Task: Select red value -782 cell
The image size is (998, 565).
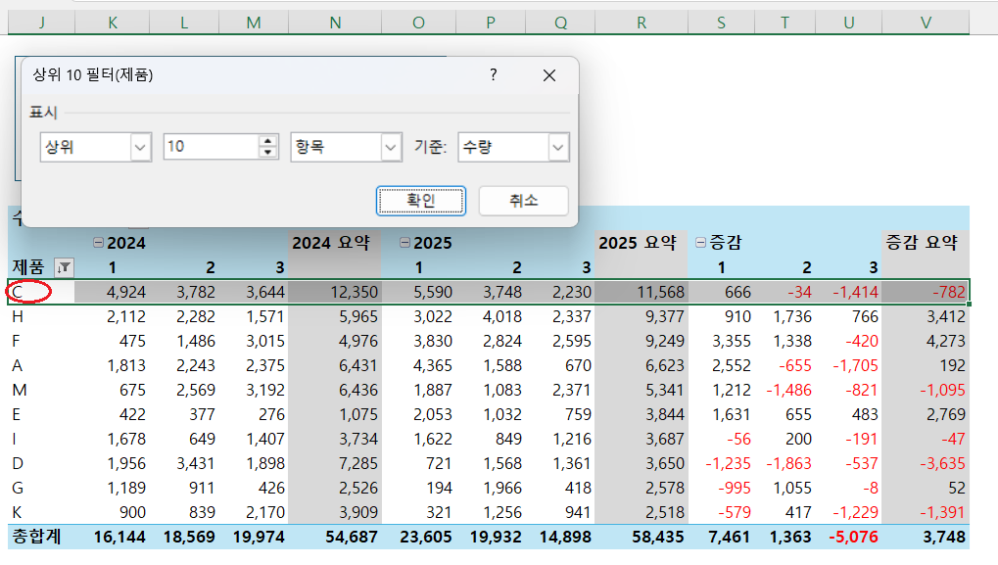Action: 926,292
